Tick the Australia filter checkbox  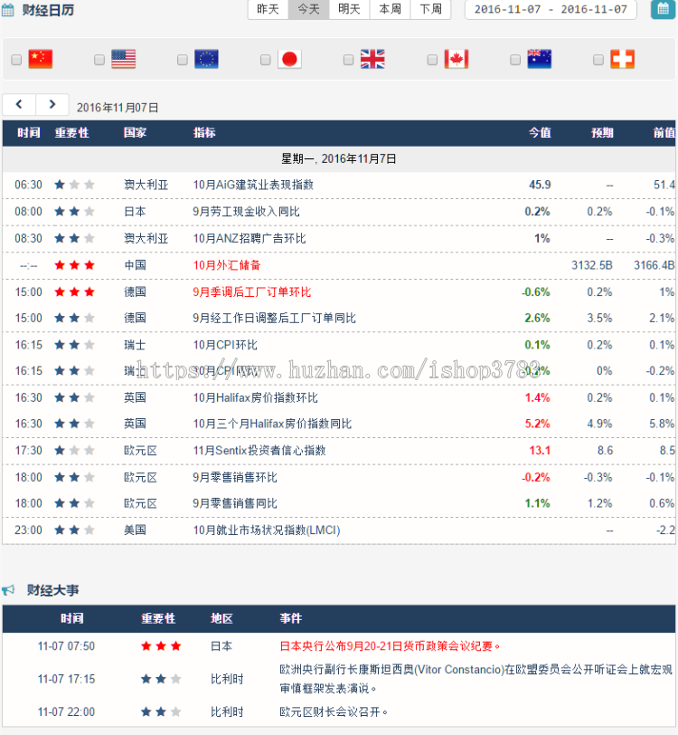pos(515,60)
